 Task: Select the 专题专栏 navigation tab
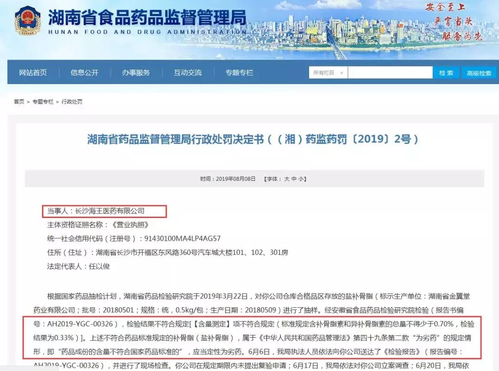[238, 73]
